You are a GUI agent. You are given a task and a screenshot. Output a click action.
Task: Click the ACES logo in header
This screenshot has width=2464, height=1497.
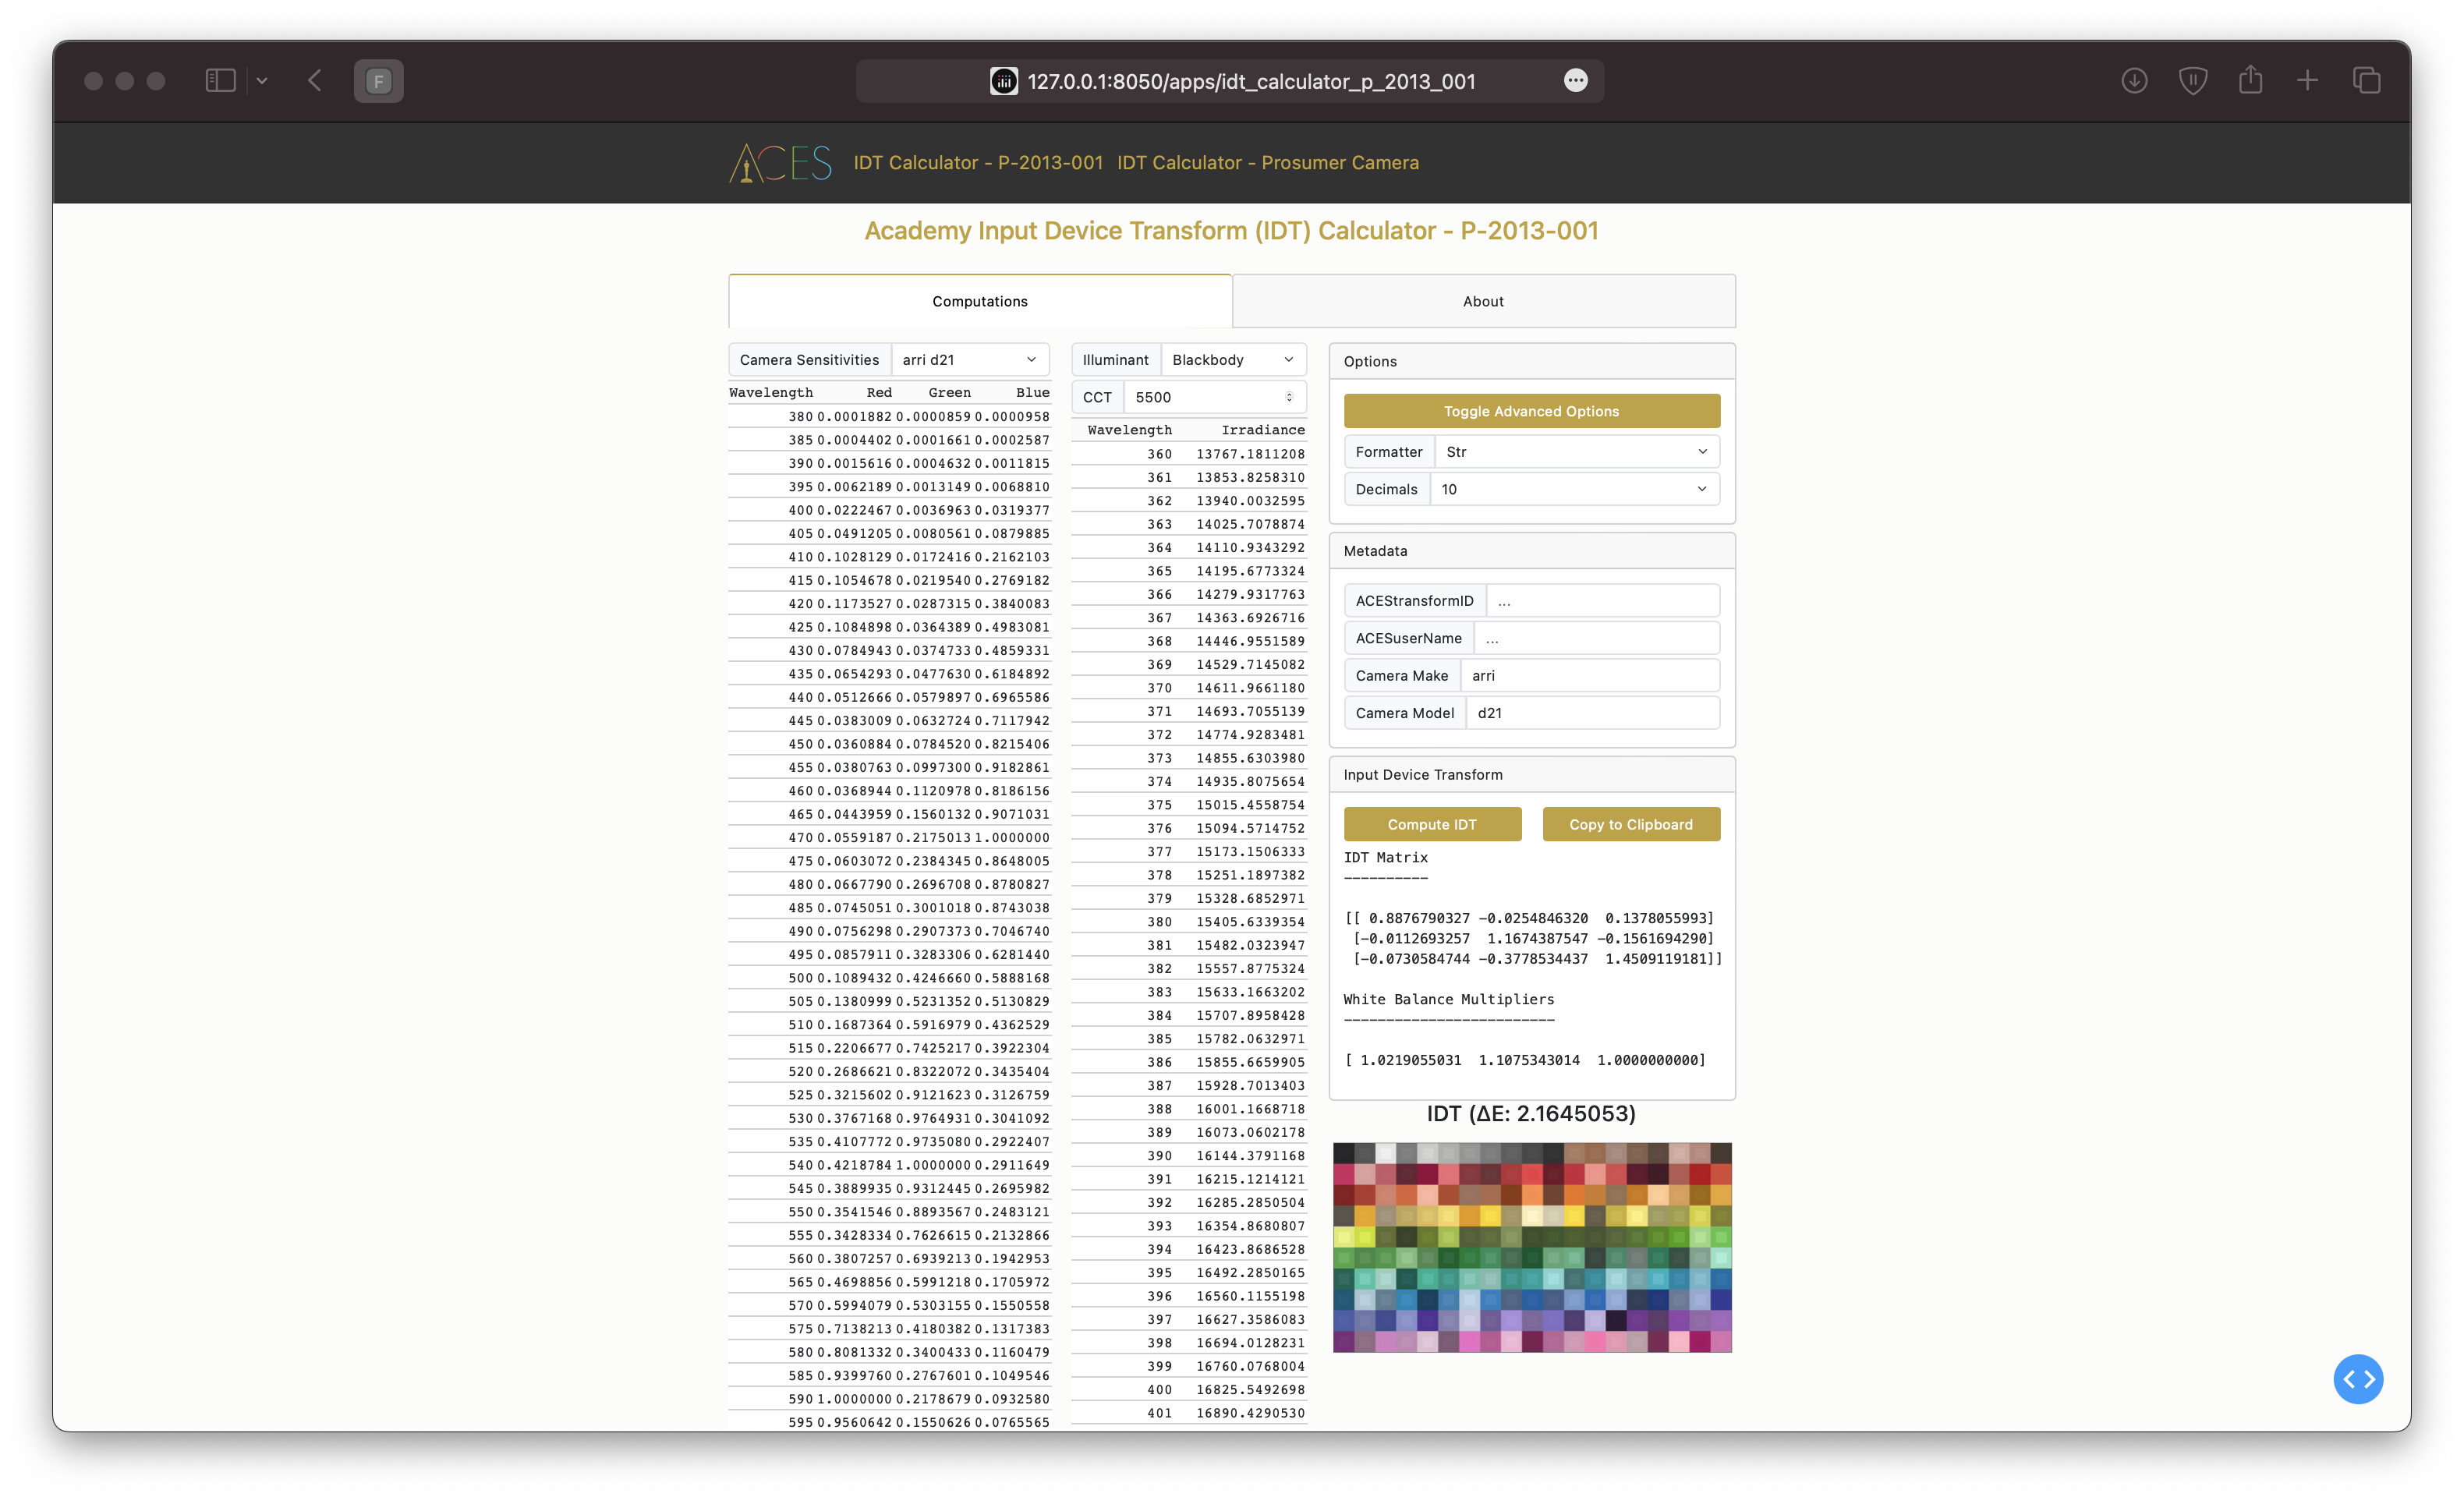(780, 163)
